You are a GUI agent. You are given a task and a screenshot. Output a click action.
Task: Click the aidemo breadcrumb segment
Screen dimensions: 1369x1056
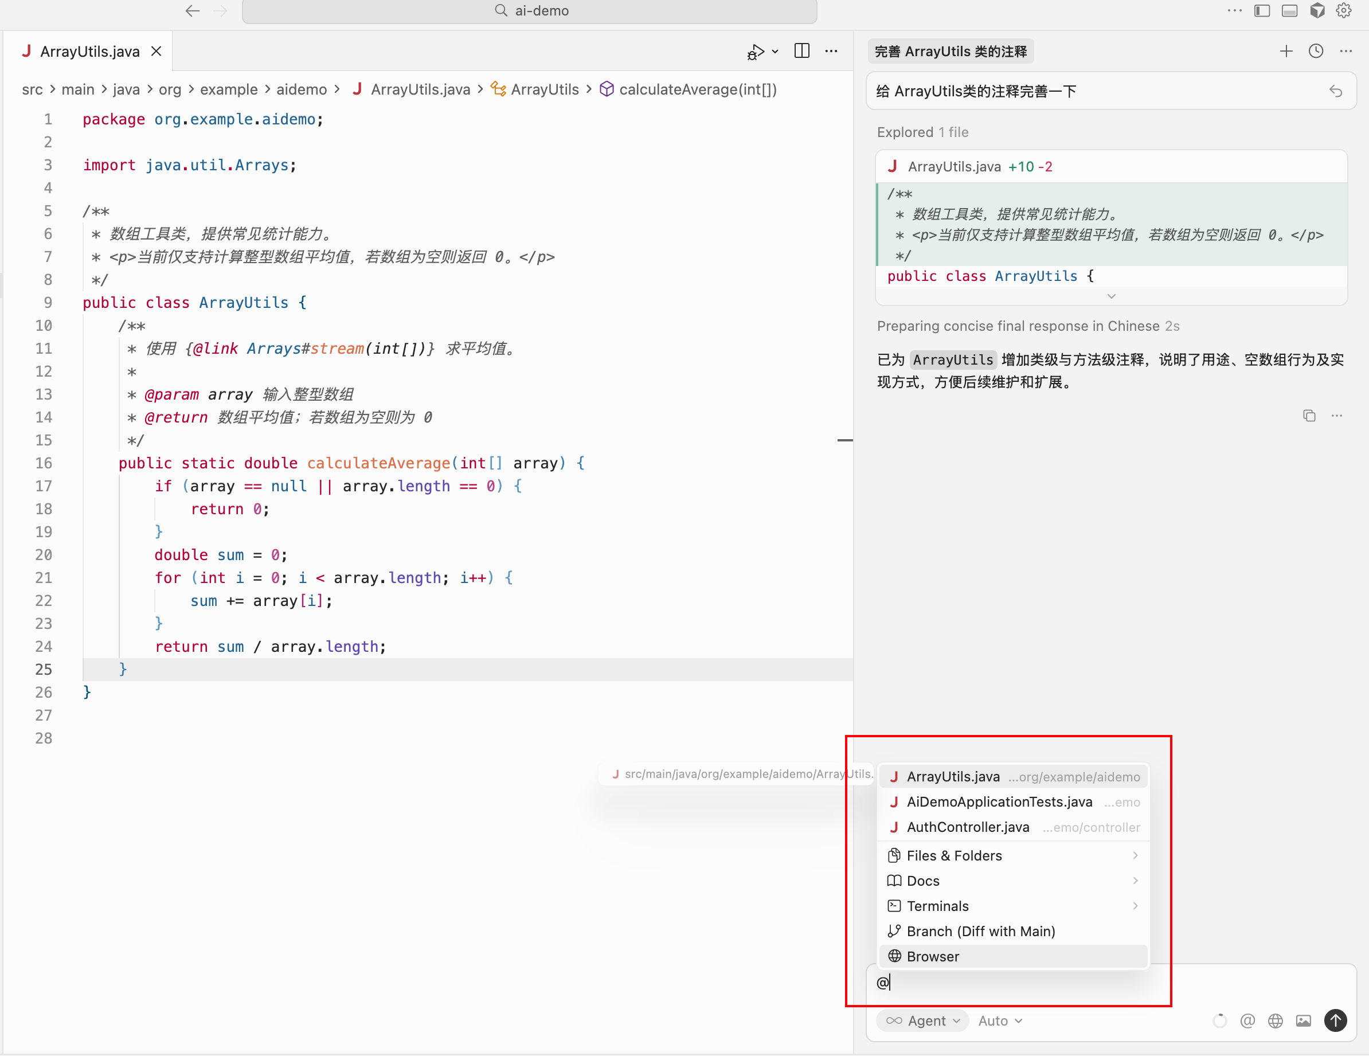[x=302, y=89]
